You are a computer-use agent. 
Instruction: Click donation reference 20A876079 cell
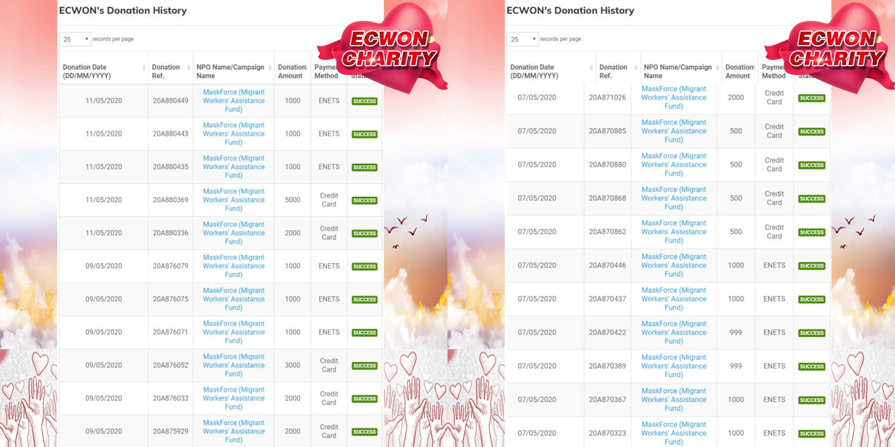click(x=170, y=266)
